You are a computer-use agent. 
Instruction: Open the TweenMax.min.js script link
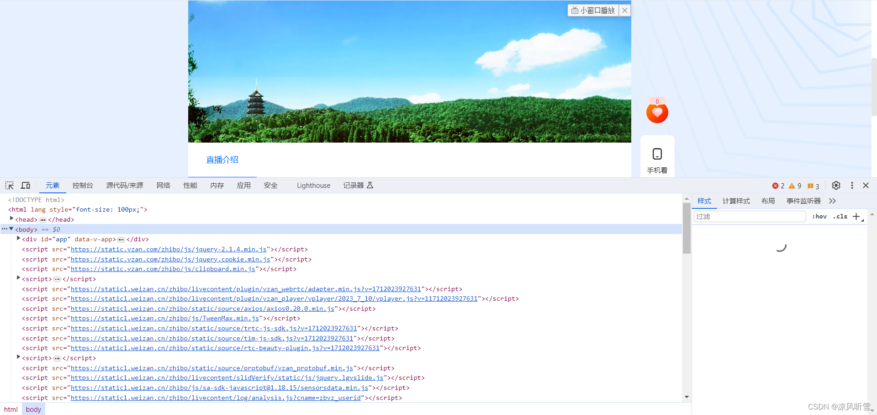coord(165,319)
